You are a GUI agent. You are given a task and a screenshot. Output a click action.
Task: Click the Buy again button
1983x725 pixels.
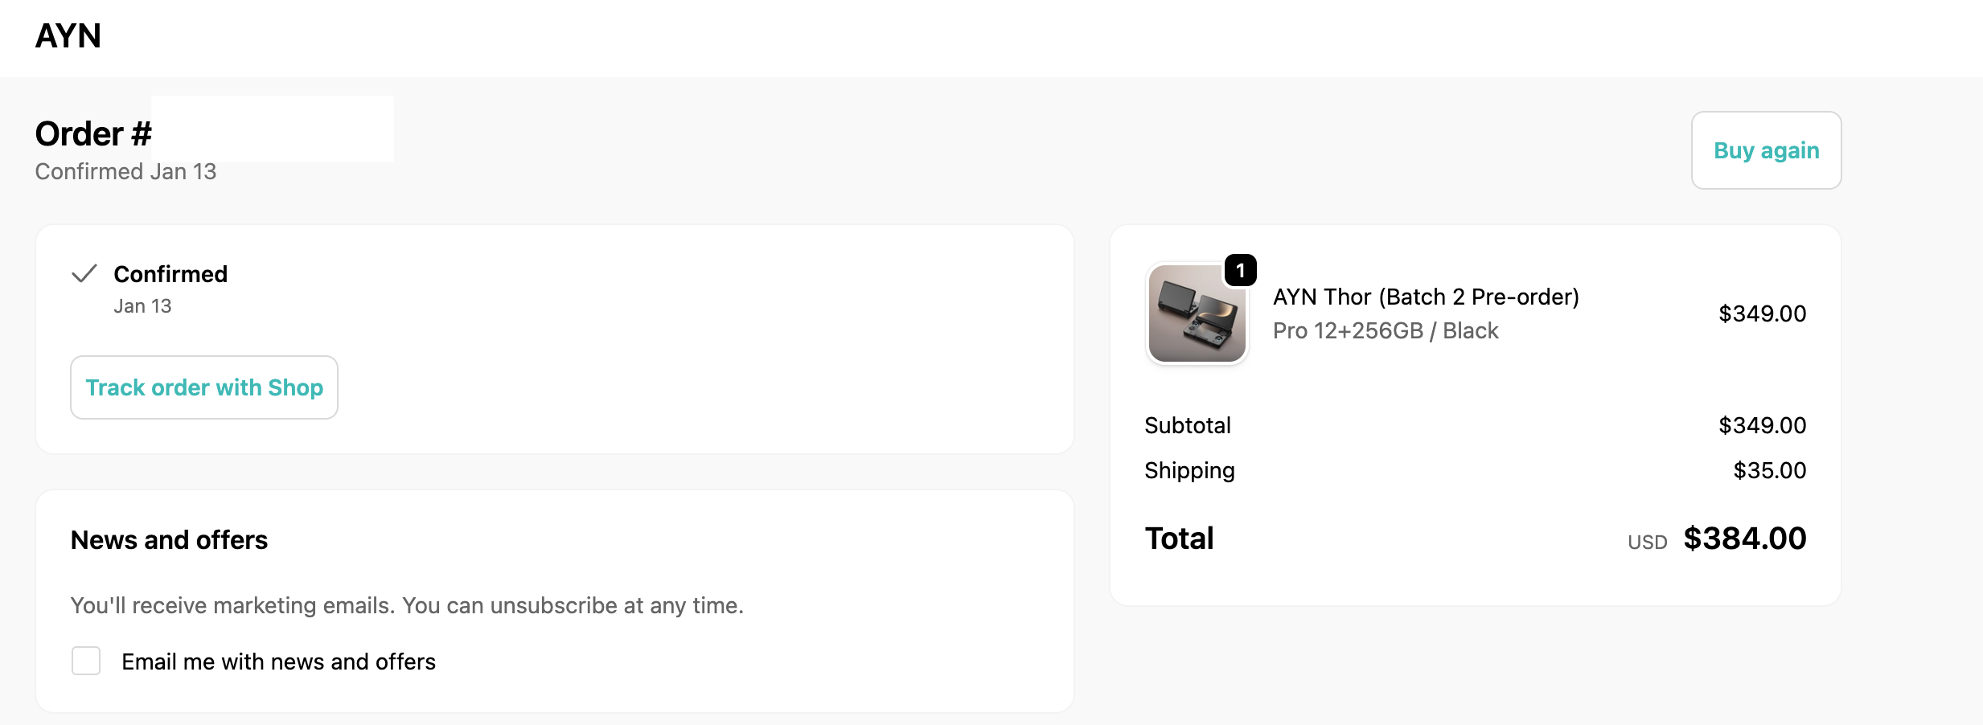[x=1766, y=150]
